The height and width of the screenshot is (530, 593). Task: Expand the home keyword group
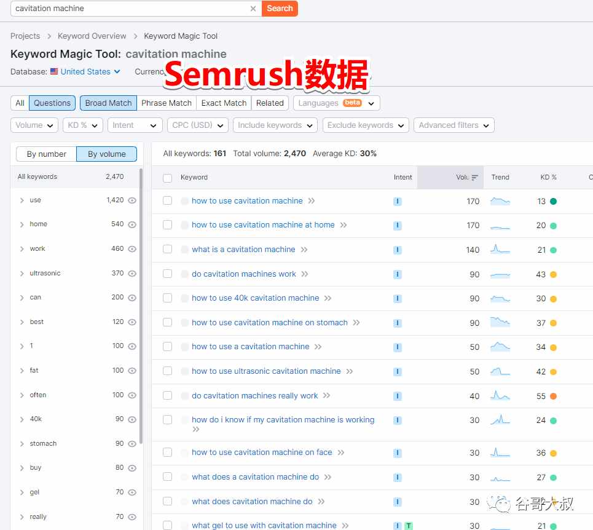pyautogui.click(x=22, y=224)
